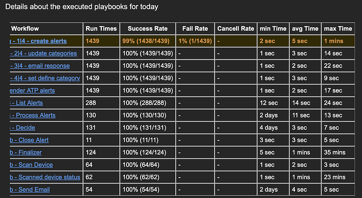The image size is (362, 198).
Task: Open the '2|4 - update categories' workflow link
Action: [44, 53]
